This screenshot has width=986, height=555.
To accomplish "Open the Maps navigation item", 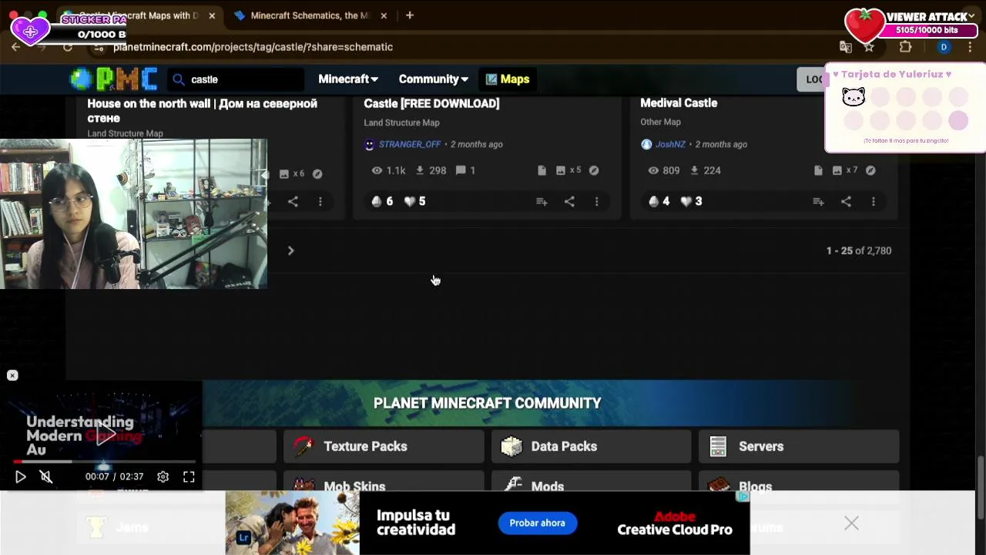I will click(508, 79).
